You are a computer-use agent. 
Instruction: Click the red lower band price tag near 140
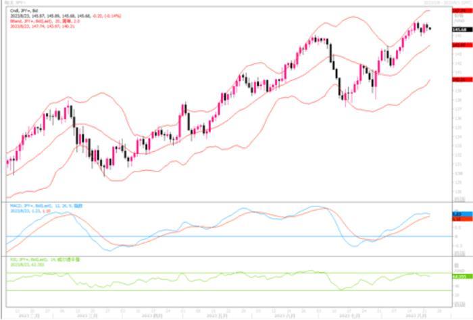pos(462,79)
